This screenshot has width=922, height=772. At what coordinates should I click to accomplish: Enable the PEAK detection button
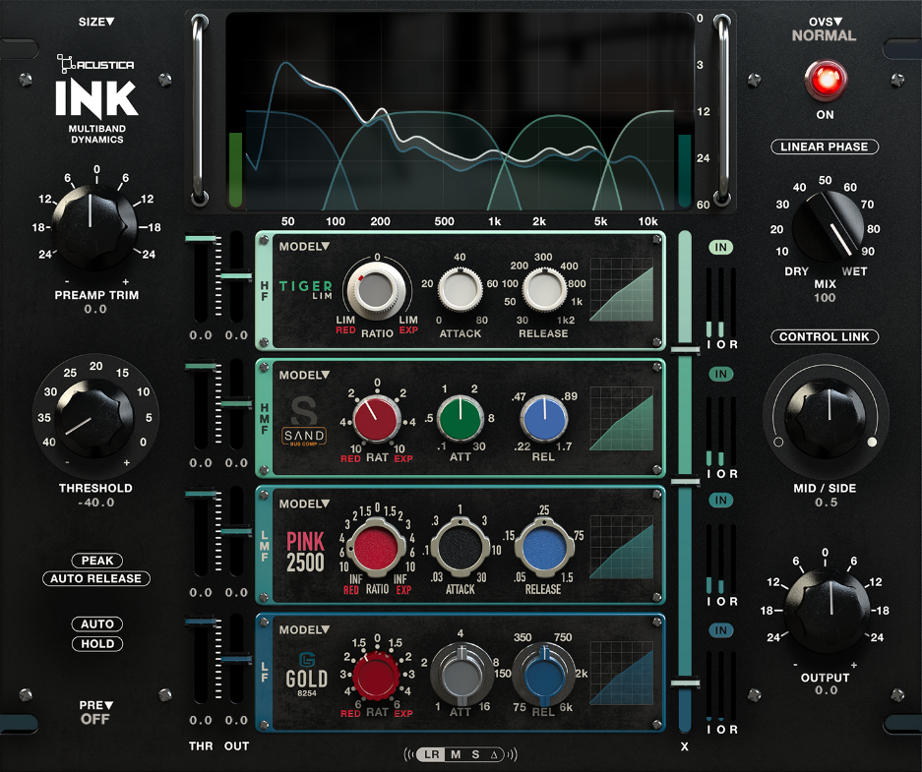(x=97, y=561)
